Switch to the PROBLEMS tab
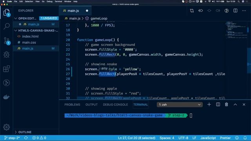 [x=72, y=105]
